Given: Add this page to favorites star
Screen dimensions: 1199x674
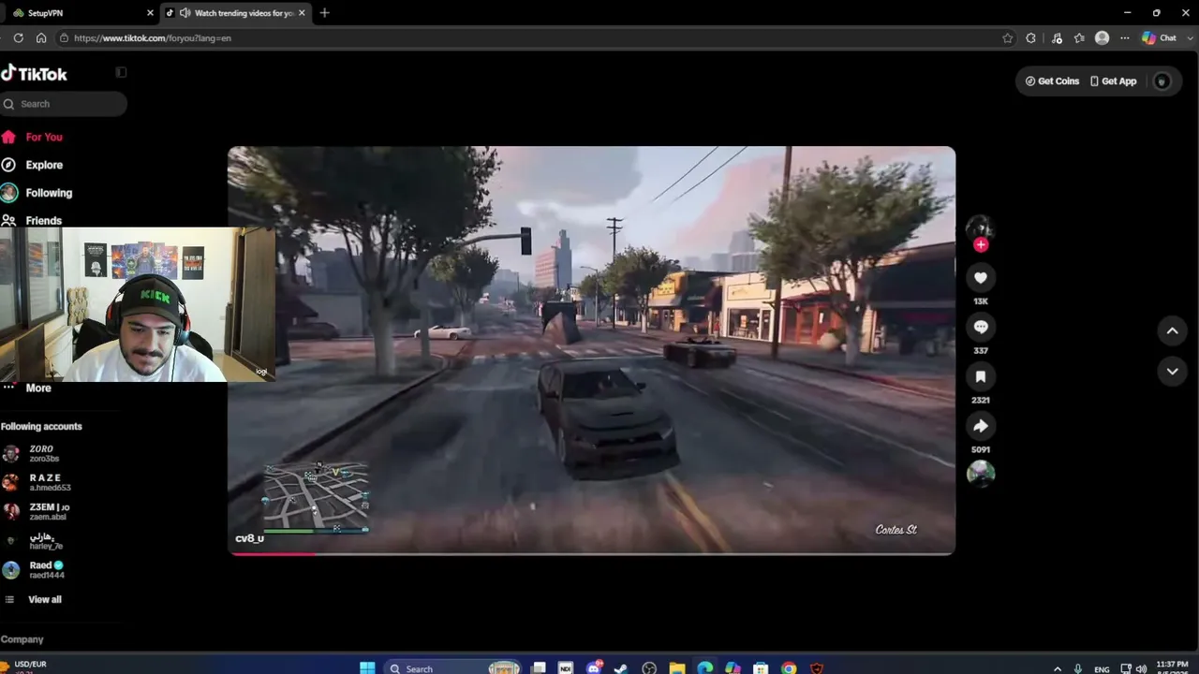Looking at the screenshot, I should coord(1008,38).
